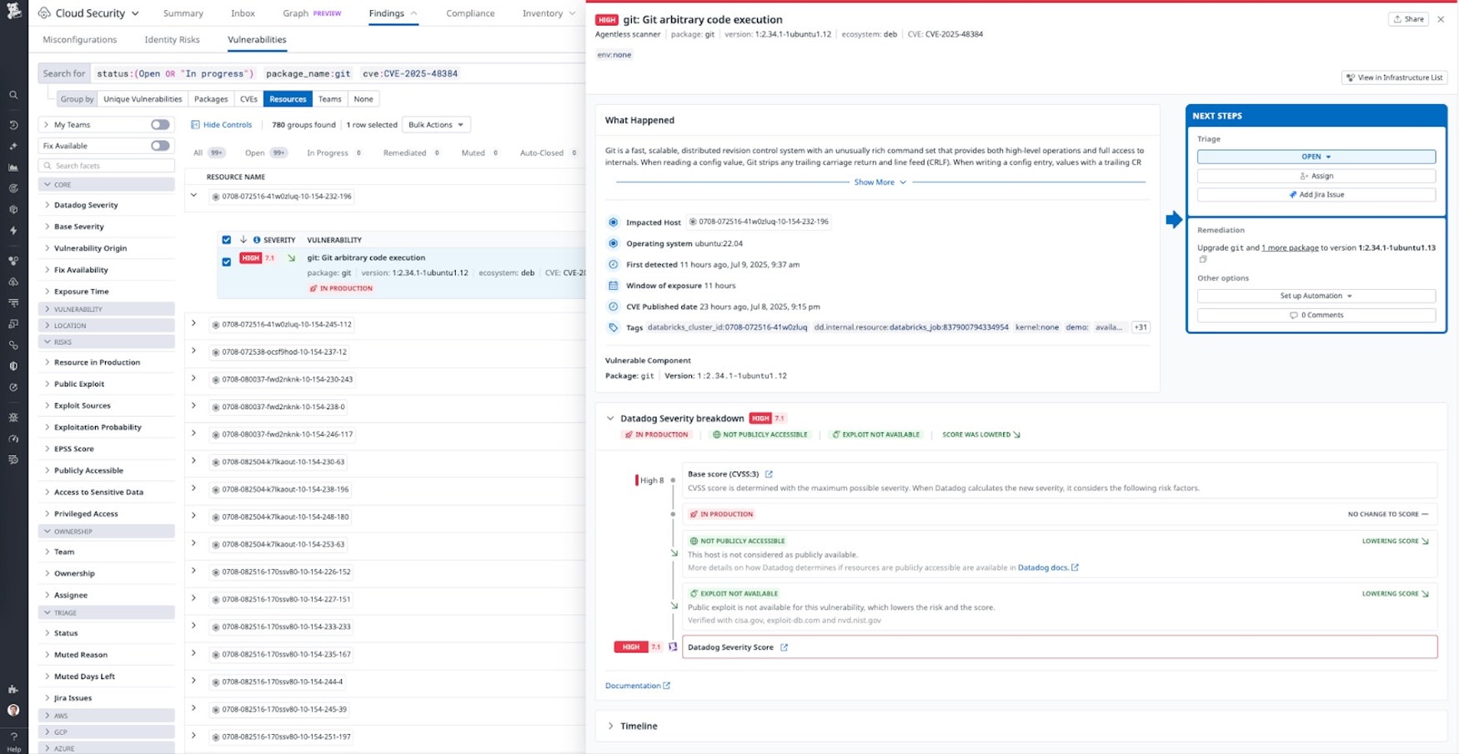Uncheck the git vulnerability row checkbox
The height and width of the screenshot is (754, 1459).
[x=226, y=262]
